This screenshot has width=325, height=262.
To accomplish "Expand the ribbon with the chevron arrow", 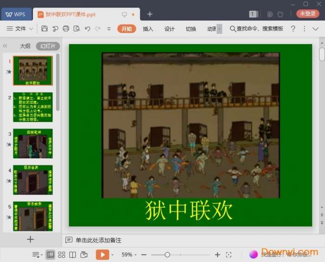I will 315,29.
